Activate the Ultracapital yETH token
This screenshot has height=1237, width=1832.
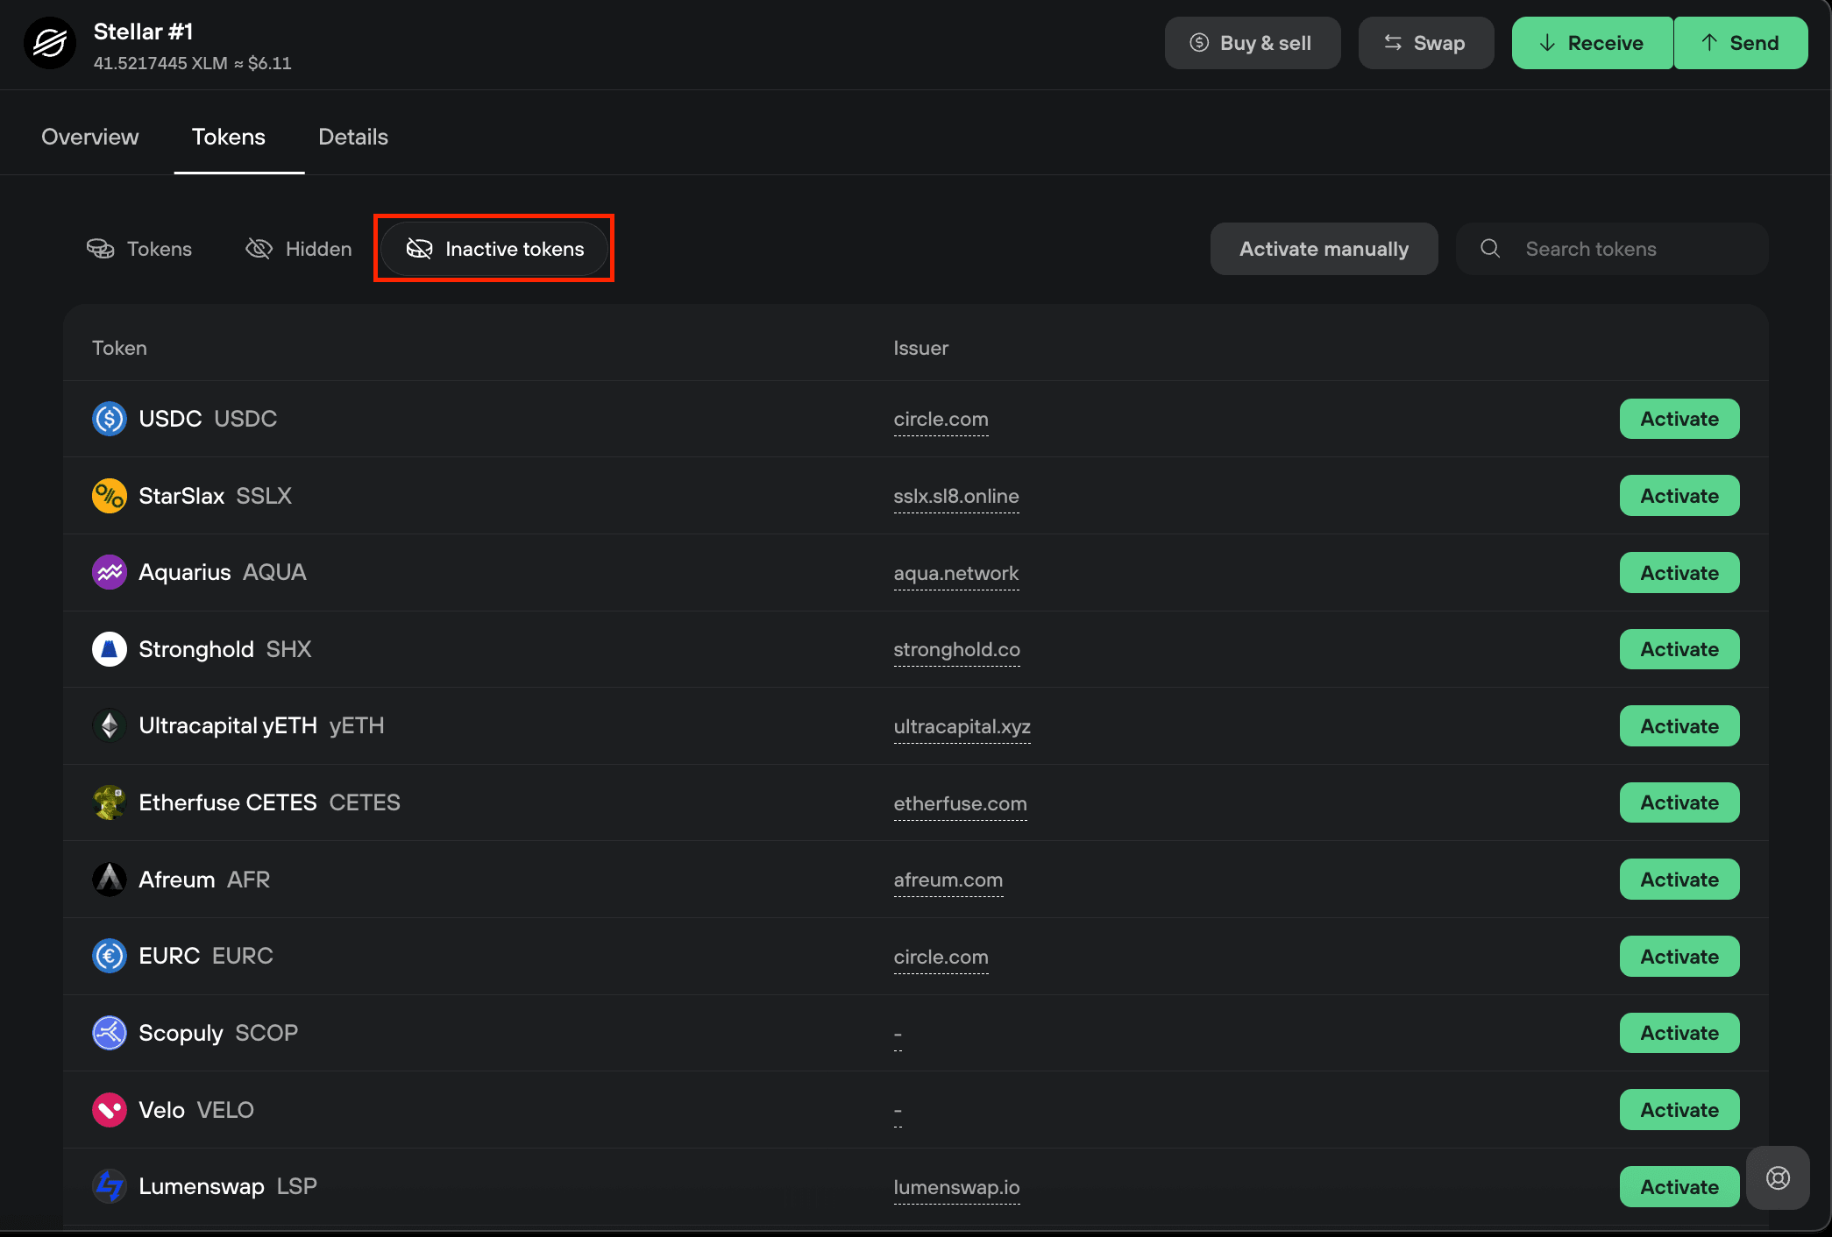tap(1679, 726)
